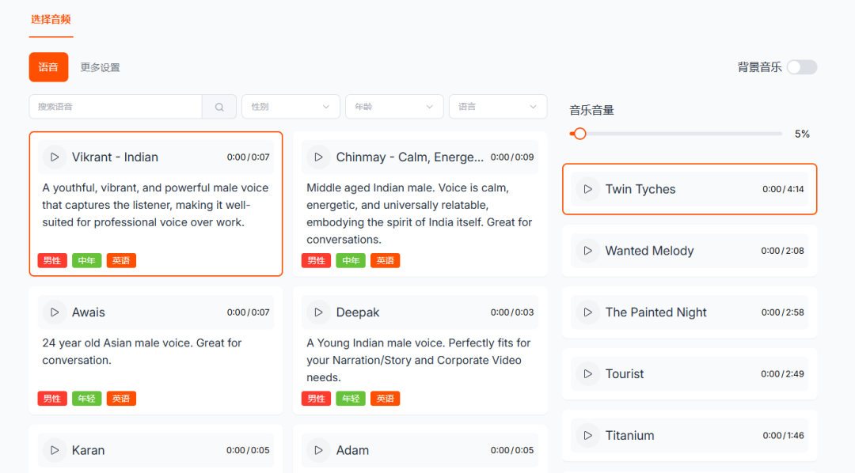Viewport: 855px width, 473px height.
Task: Click the Titanium track title
Action: (x=630, y=435)
